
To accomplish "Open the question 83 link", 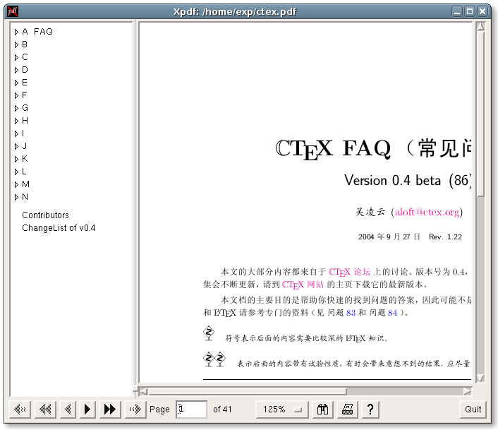I will (351, 313).
